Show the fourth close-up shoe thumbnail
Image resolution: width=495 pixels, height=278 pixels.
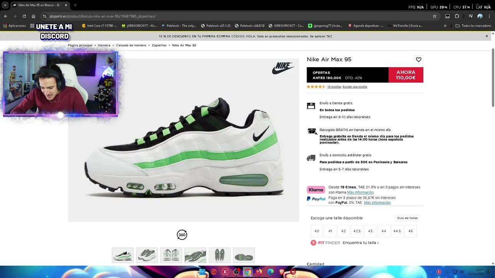[195, 255]
